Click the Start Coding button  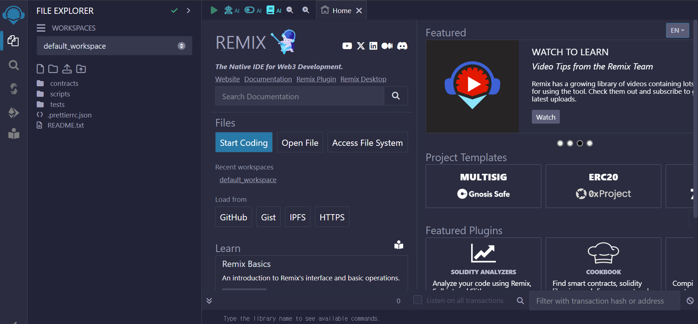pyautogui.click(x=244, y=142)
